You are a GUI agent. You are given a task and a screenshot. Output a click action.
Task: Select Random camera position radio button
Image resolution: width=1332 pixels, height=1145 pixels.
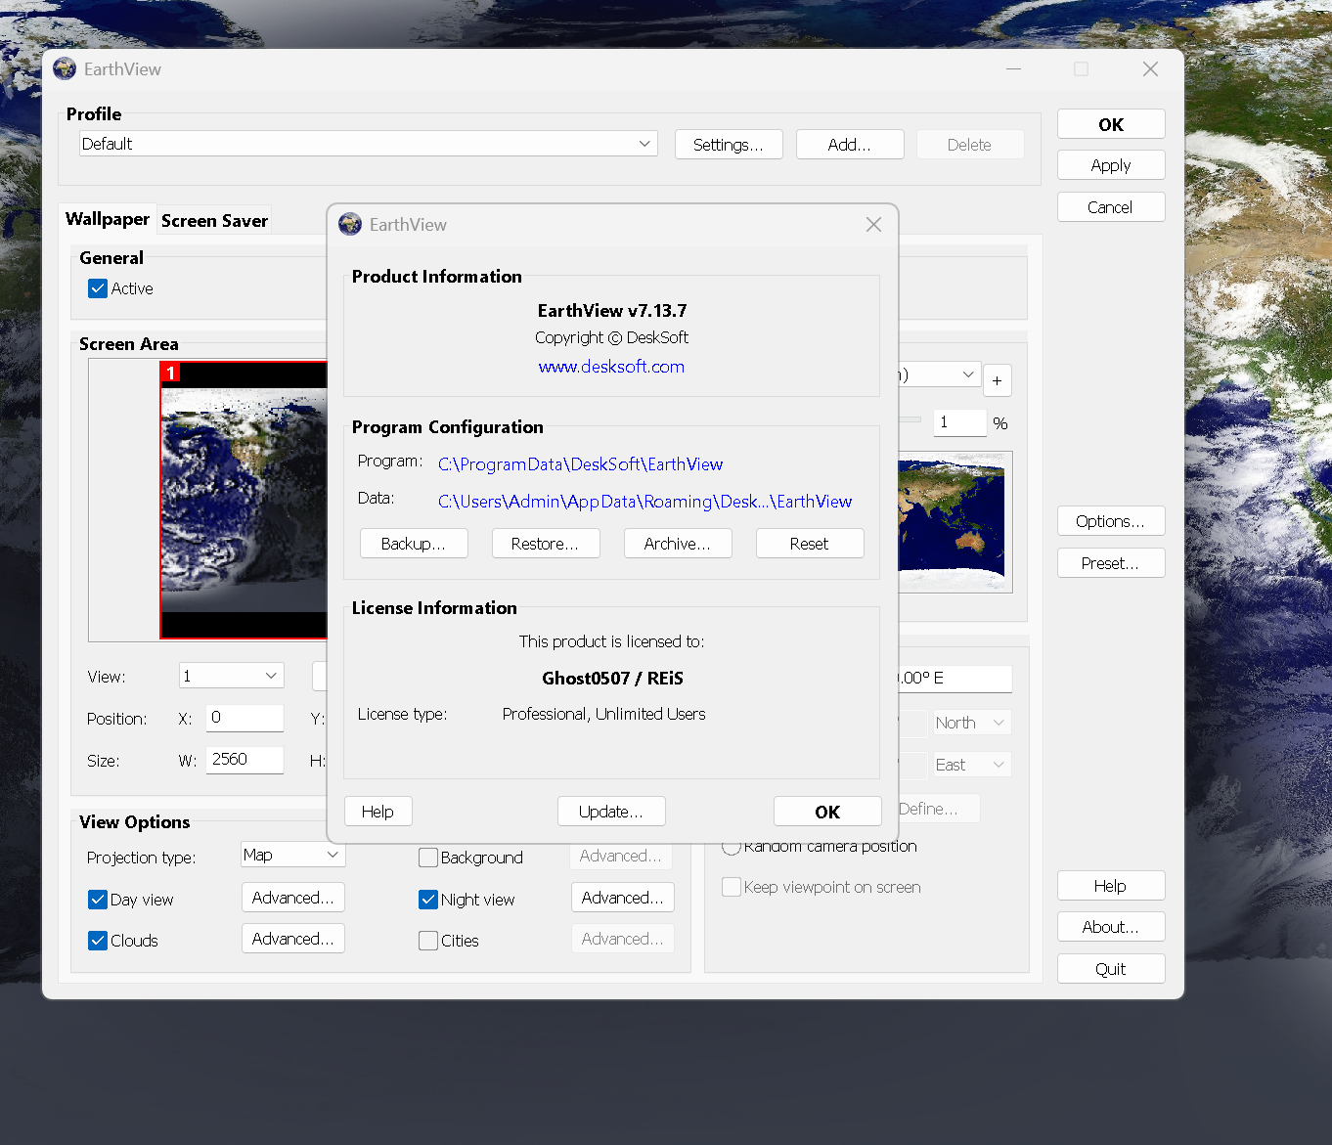click(x=731, y=847)
